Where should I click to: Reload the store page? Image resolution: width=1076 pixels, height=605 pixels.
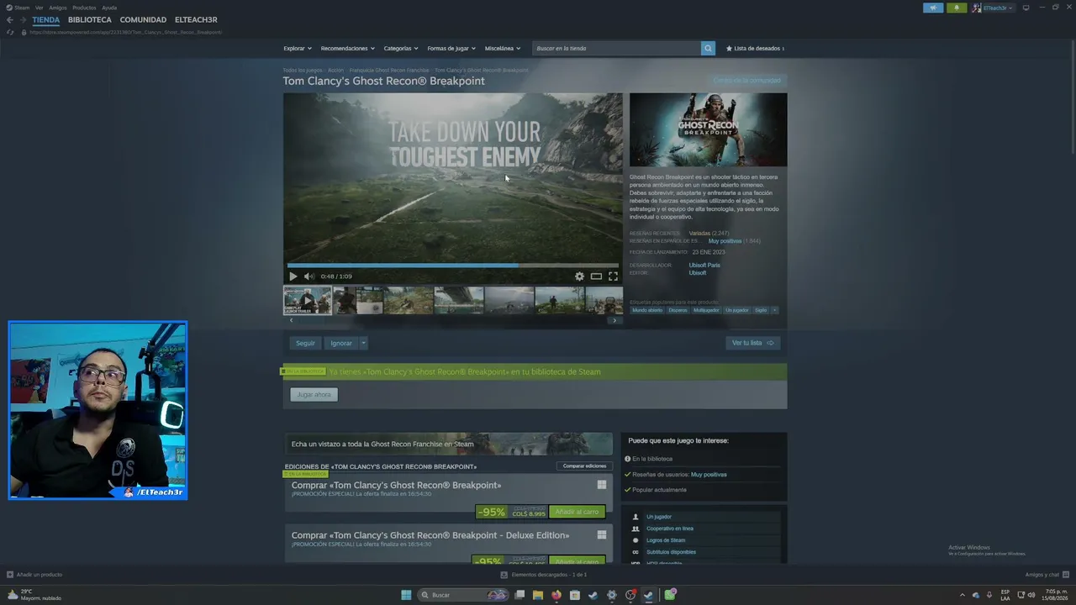(10, 33)
